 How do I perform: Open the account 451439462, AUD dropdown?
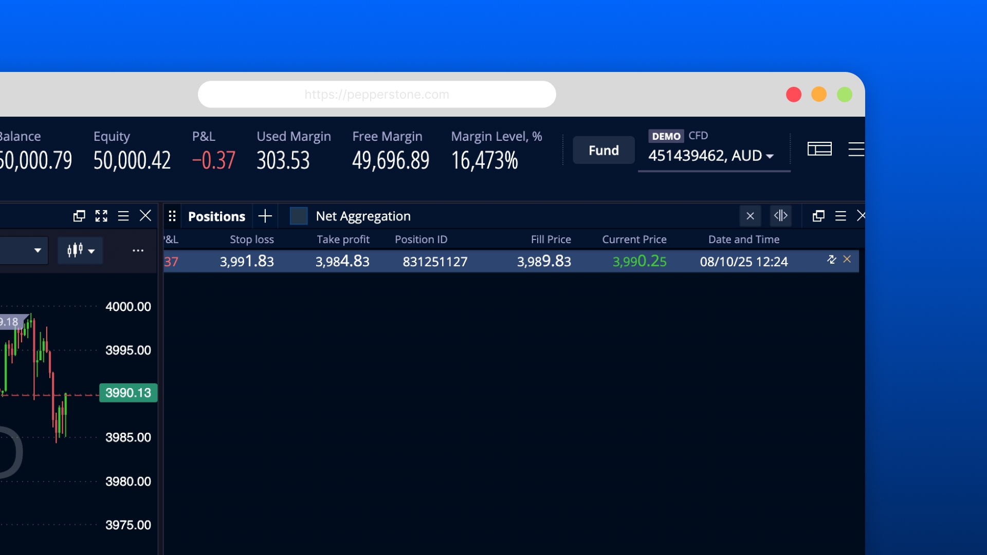pyautogui.click(x=711, y=156)
